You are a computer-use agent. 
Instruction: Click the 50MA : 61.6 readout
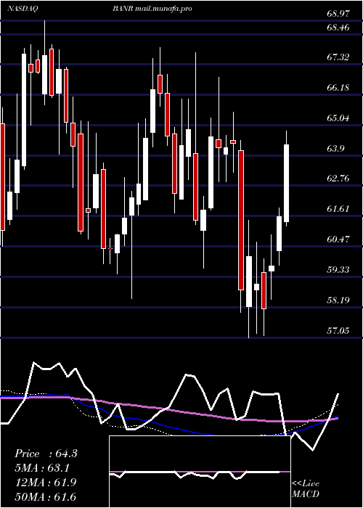pos(46,496)
